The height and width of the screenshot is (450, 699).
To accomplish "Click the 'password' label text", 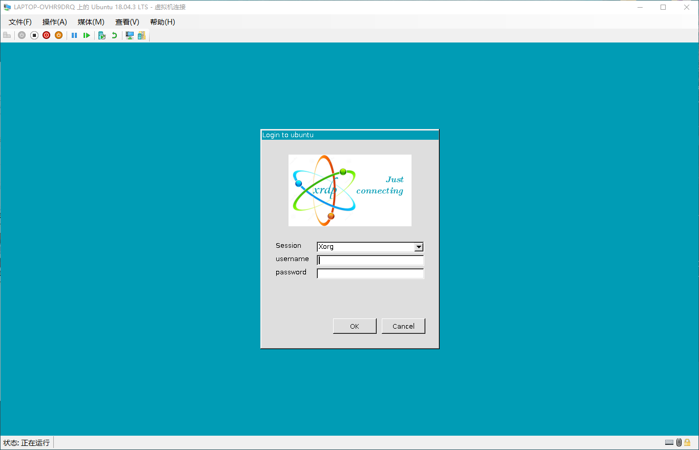I will pos(291,272).
